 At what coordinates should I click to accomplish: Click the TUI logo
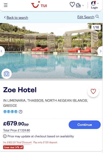pyautogui.click(x=39, y=5)
